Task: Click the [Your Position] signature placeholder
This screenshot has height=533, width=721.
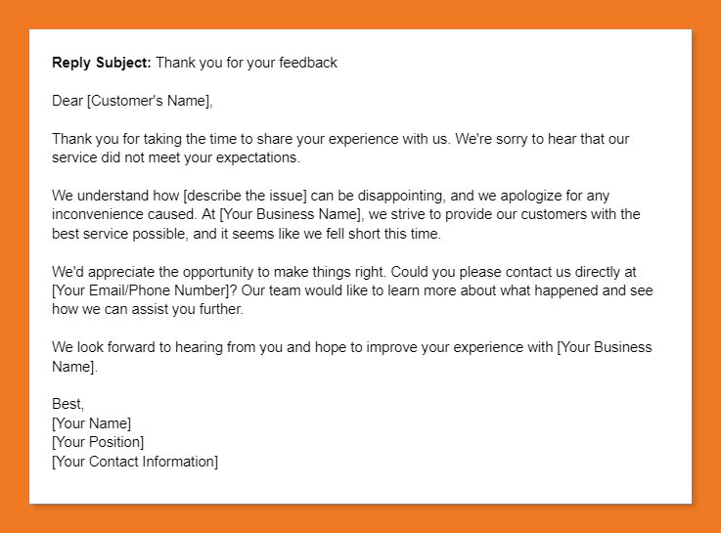Action: point(98,442)
